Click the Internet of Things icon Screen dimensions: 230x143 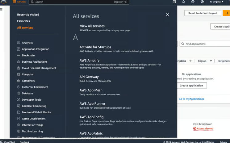coord(19,125)
